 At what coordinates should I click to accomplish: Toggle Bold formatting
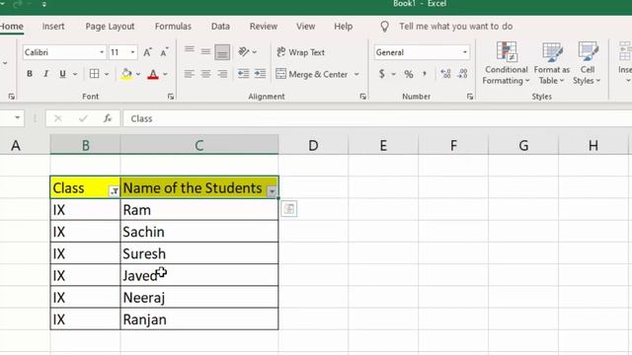point(30,74)
